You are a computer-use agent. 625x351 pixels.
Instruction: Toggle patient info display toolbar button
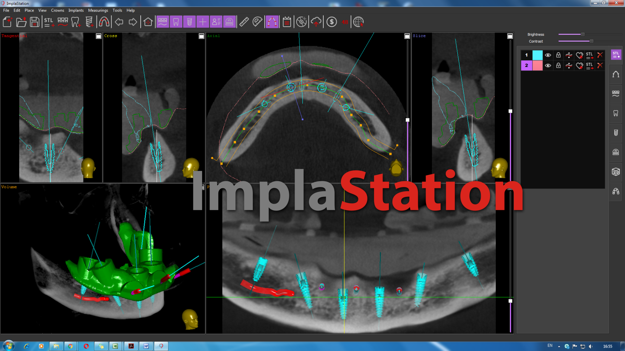[x=216, y=22]
